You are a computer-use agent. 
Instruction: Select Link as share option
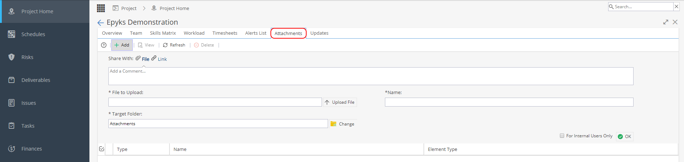tap(159, 59)
